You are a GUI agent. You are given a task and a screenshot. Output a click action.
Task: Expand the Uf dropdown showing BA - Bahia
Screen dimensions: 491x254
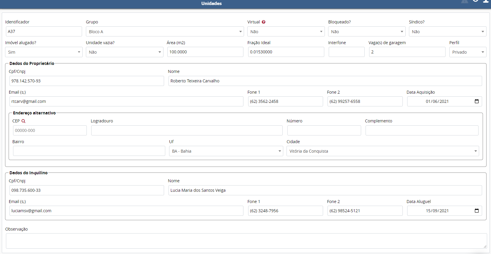click(226, 151)
